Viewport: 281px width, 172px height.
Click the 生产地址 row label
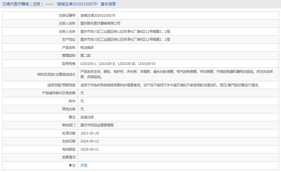[x=69, y=39]
